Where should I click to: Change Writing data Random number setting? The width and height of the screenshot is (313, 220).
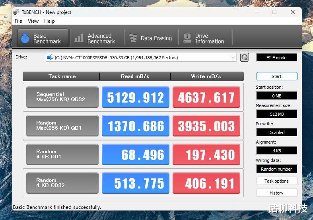pyautogui.click(x=277, y=169)
